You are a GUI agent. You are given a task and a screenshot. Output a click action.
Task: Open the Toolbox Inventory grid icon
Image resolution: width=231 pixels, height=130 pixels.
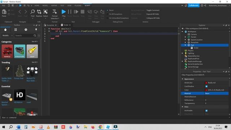(16, 30)
